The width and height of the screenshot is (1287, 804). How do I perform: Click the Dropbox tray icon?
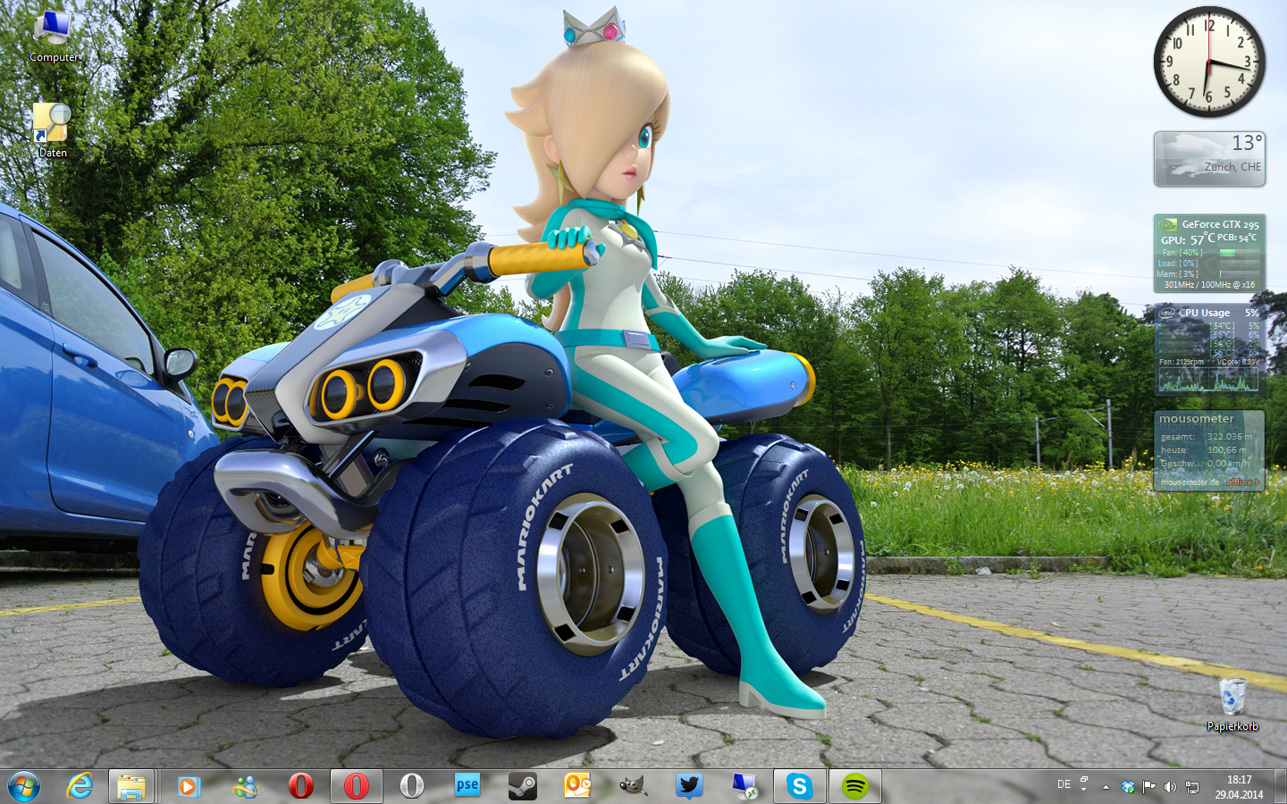1128,787
